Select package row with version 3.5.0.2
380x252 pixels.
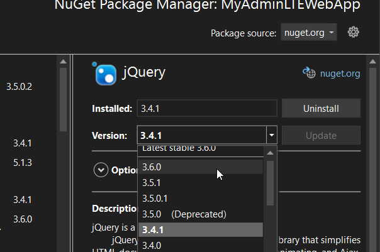(x=19, y=87)
